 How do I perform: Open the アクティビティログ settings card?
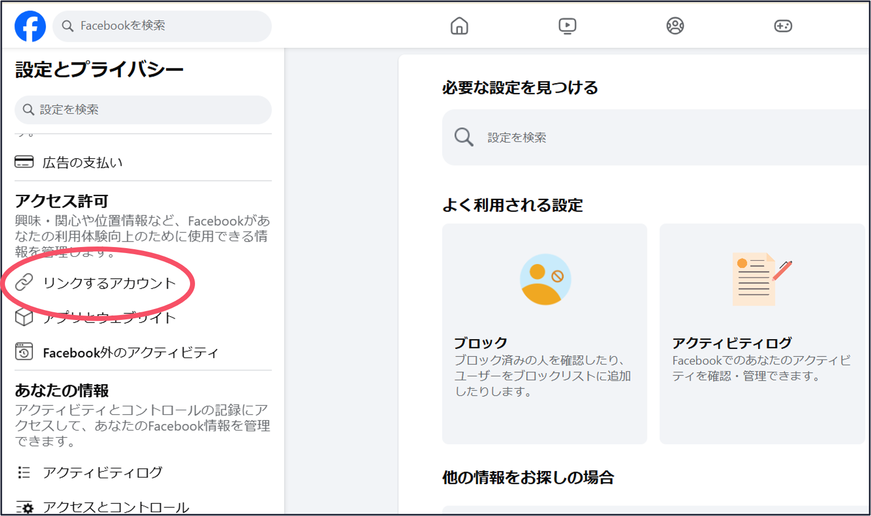pyautogui.click(x=761, y=334)
